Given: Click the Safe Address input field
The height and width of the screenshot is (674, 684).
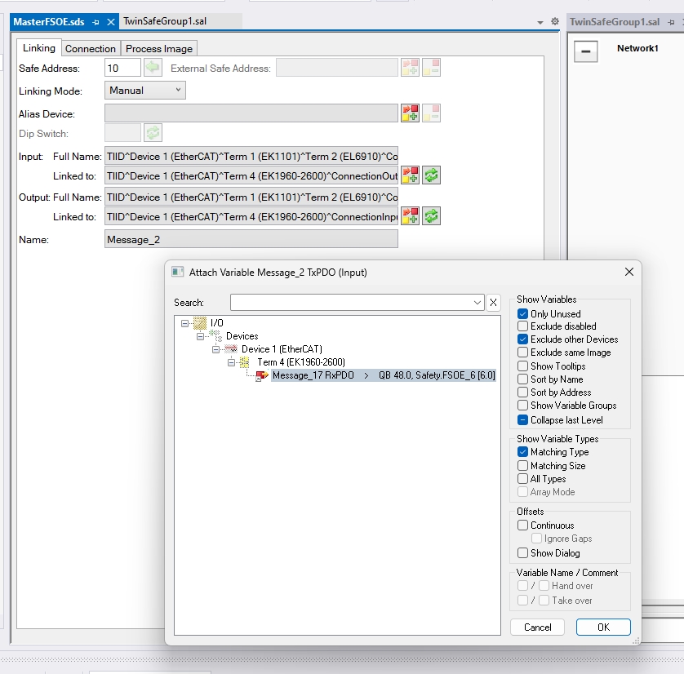Looking at the screenshot, I should (122, 69).
